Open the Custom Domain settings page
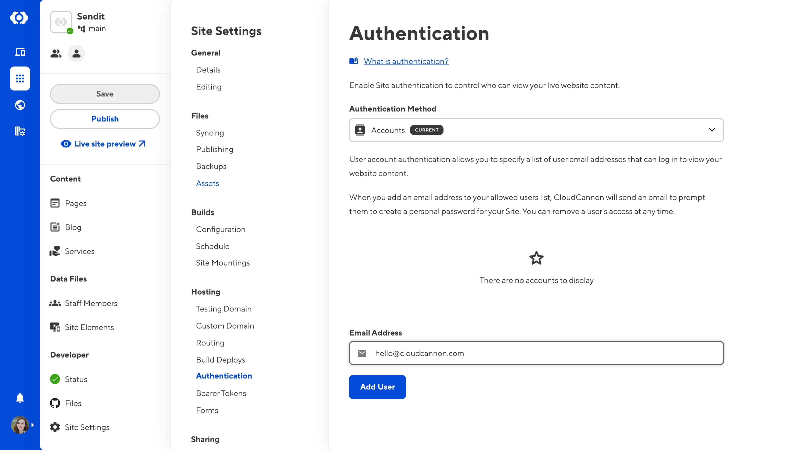This screenshot has width=800, height=450. click(x=225, y=326)
